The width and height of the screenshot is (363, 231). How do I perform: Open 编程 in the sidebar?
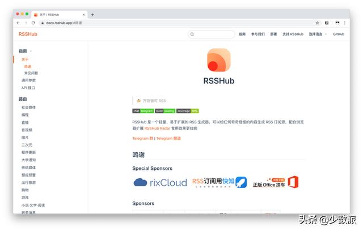point(25,115)
